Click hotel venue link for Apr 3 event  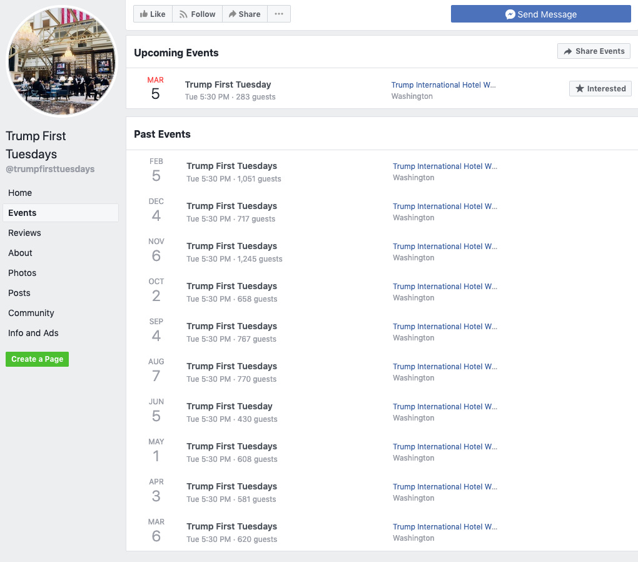[x=445, y=487]
